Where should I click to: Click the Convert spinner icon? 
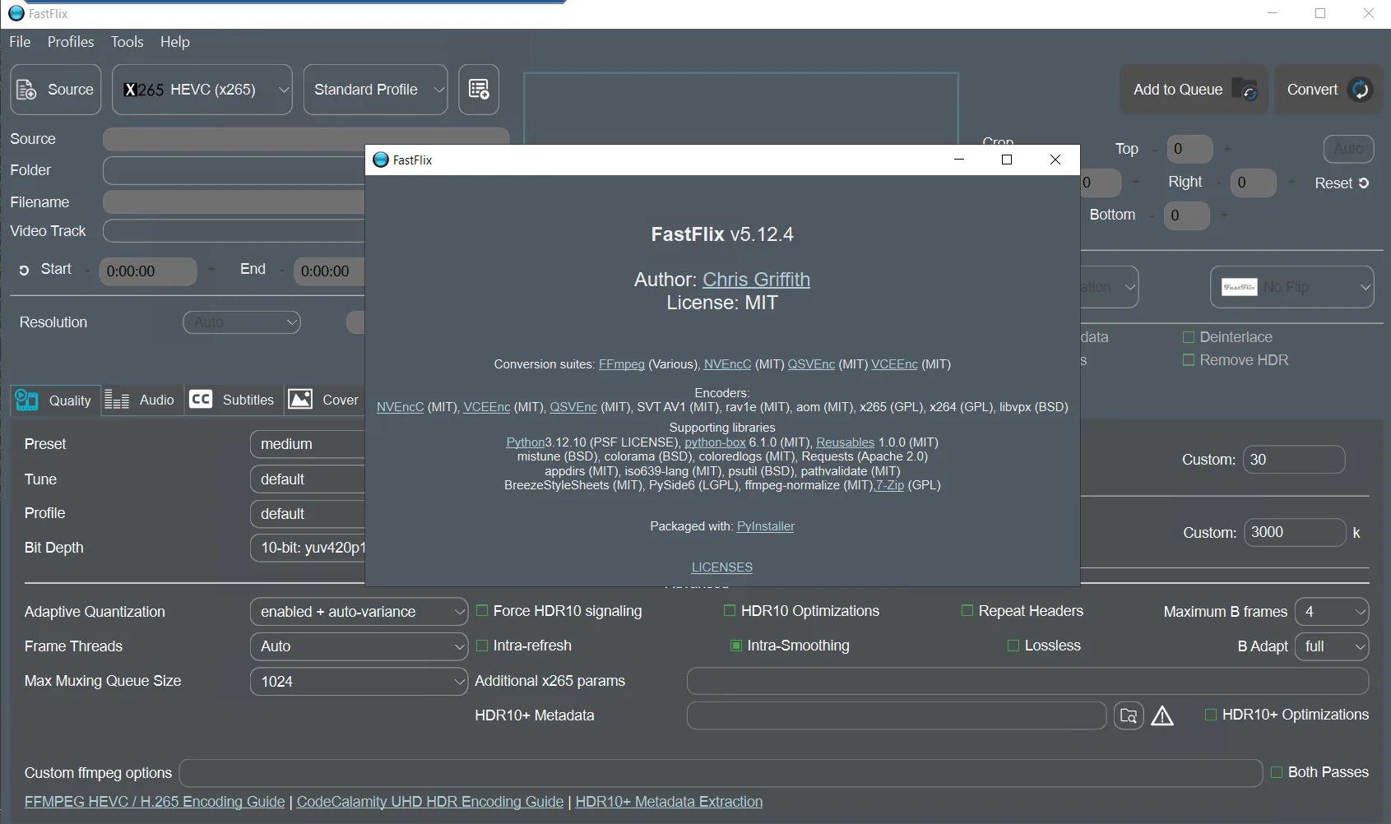tap(1361, 90)
